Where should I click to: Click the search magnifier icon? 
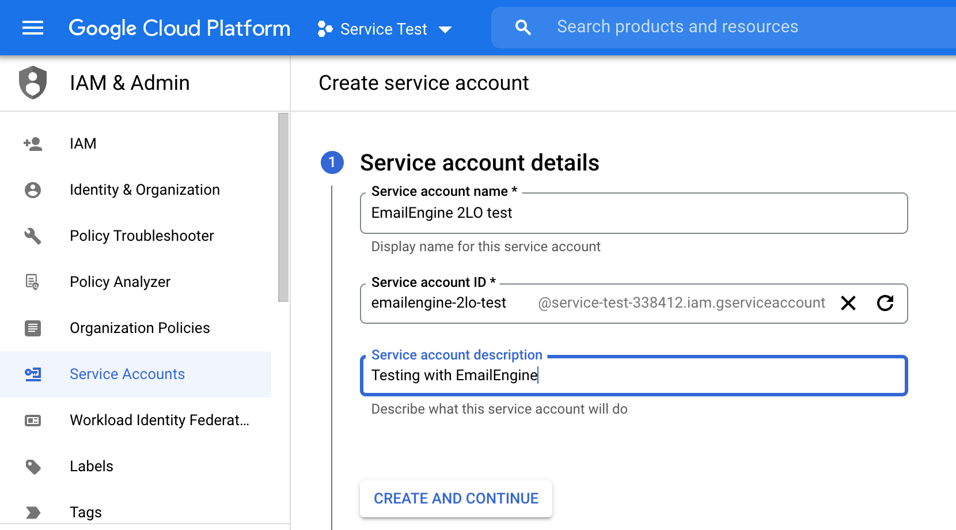pyautogui.click(x=523, y=26)
